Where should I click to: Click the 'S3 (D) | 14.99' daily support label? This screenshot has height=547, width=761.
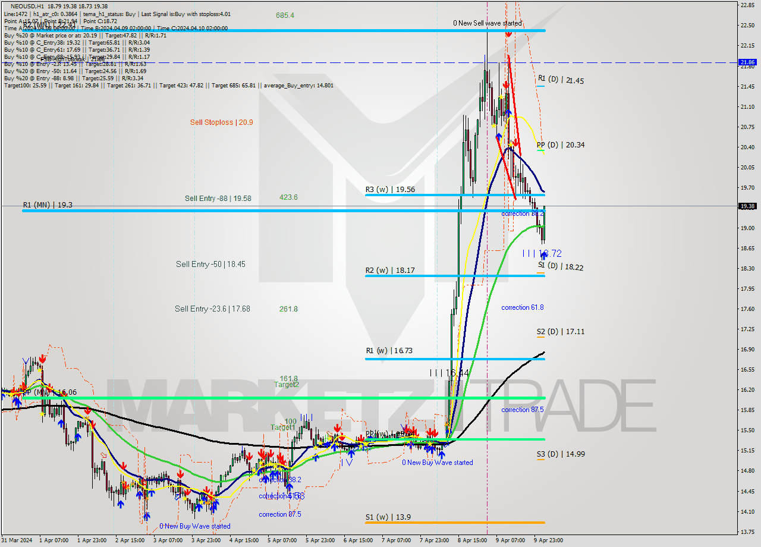point(561,454)
